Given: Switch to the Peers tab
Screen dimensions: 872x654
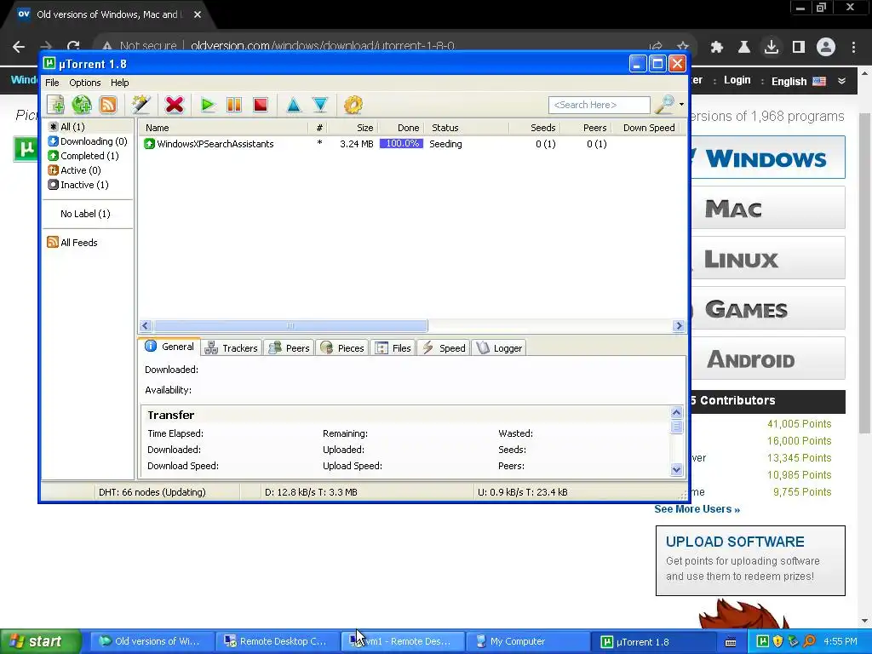Looking at the screenshot, I should point(290,348).
